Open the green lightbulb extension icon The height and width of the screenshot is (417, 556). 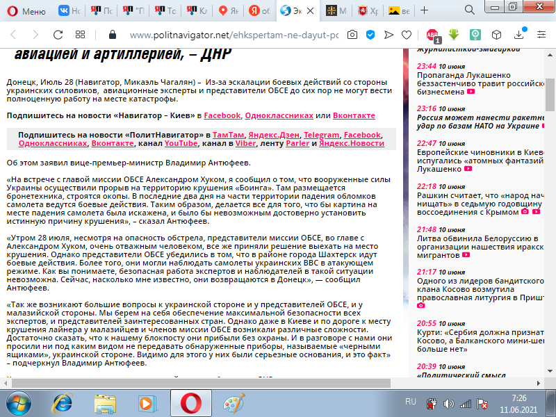click(475, 34)
